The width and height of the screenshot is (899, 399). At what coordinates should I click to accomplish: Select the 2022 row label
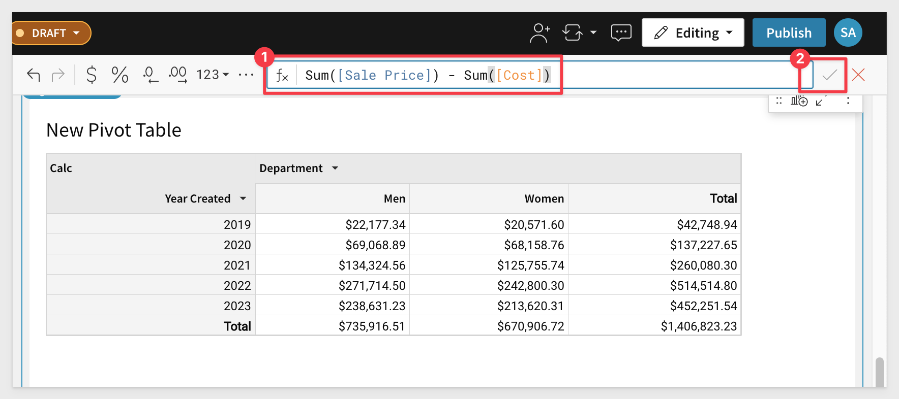pos(151,285)
